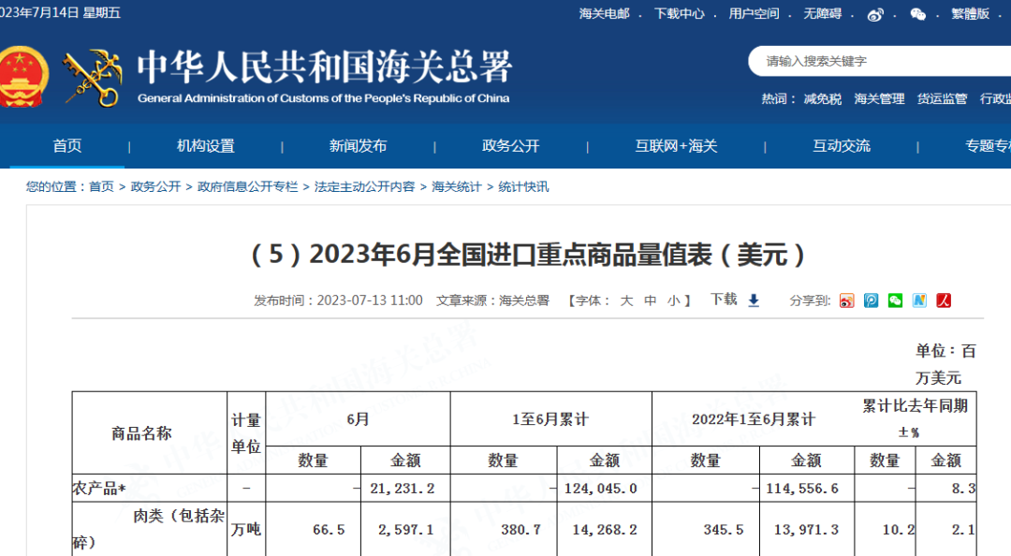Set font size to small (小)
This screenshot has height=556, width=1011.
pos(674,300)
